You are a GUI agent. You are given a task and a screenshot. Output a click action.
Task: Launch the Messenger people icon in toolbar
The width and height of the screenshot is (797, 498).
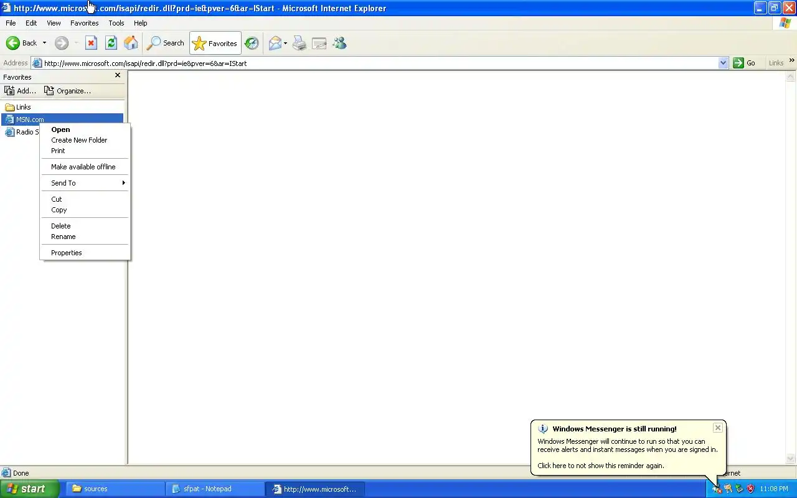click(339, 43)
